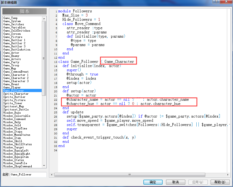Click the script list vertical scrollbar thumb
The image size is (233, 187).
point(44,58)
